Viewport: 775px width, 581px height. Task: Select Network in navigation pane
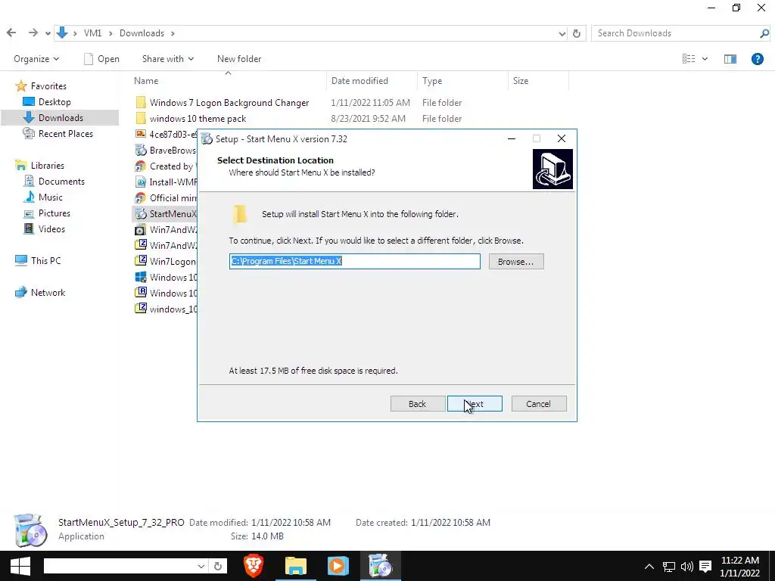(x=48, y=293)
